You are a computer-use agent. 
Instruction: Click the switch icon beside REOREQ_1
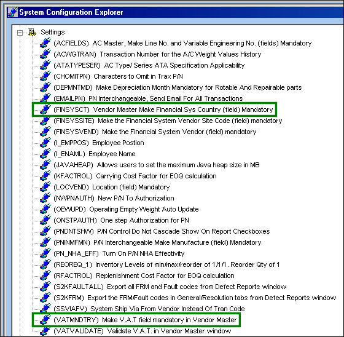[x=45, y=264]
